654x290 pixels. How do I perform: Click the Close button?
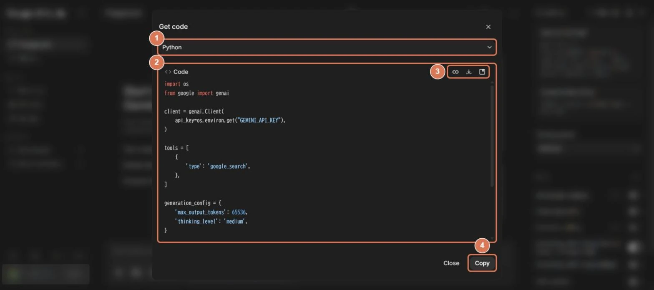click(x=451, y=263)
